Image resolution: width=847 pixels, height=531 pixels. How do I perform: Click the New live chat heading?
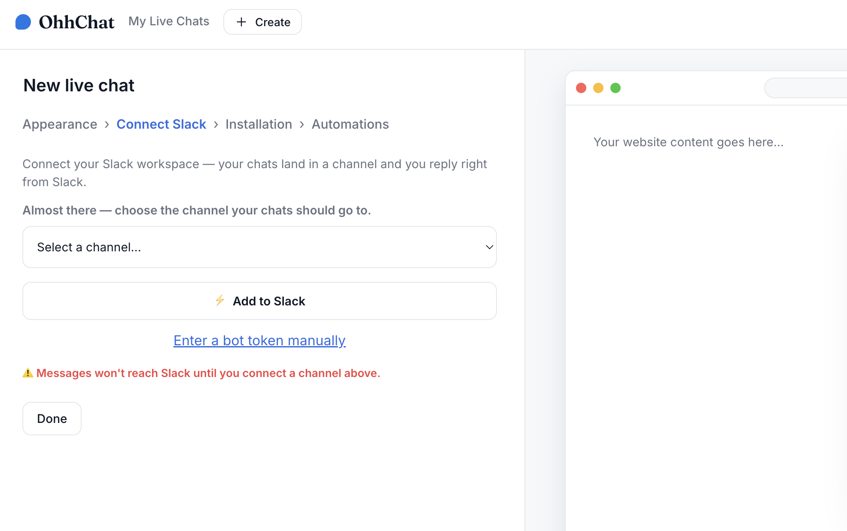(79, 85)
